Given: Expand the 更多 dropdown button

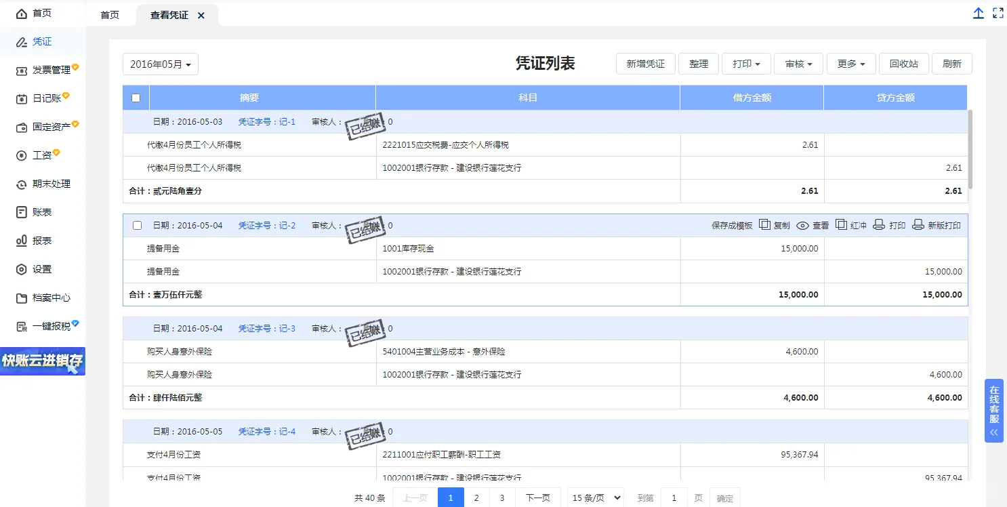Looking at the screenshot, I should (852, 64).
